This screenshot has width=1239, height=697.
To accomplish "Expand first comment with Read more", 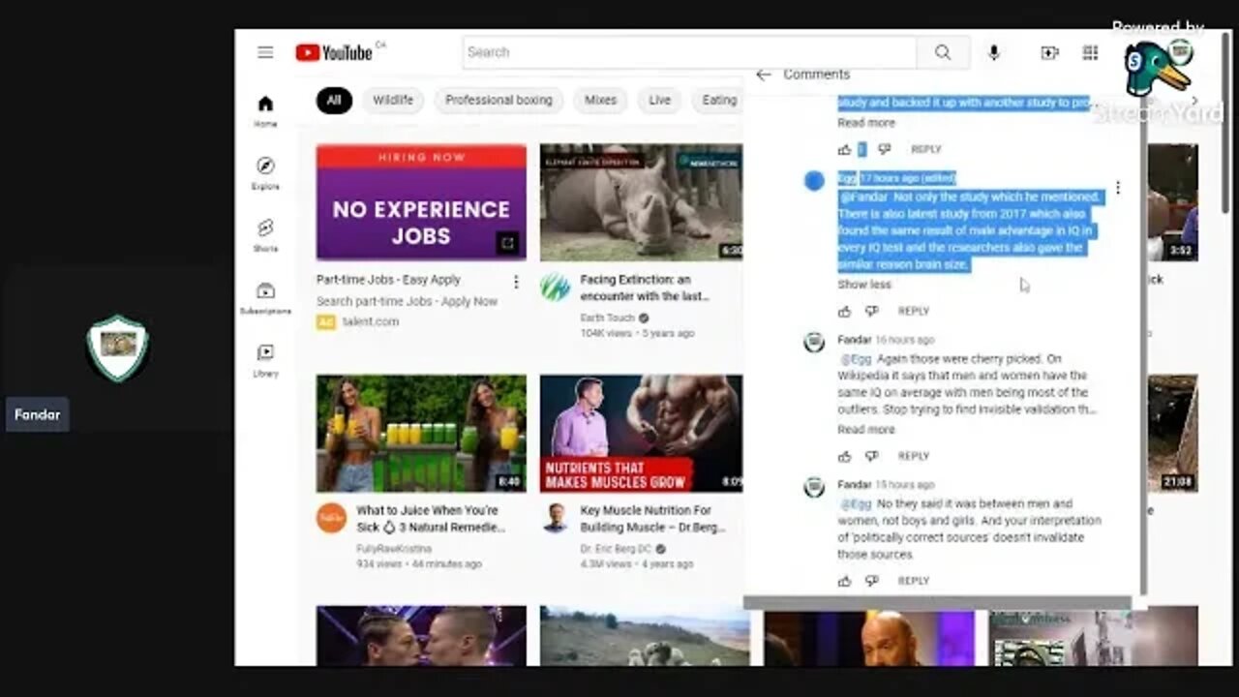I will tap(866, 123).
